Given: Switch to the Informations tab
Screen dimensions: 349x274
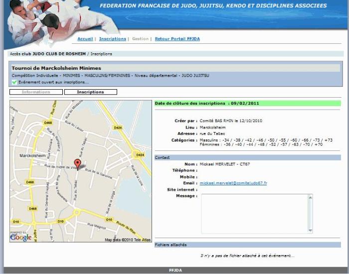Looking at the screenshot, I should pos(36,92).
